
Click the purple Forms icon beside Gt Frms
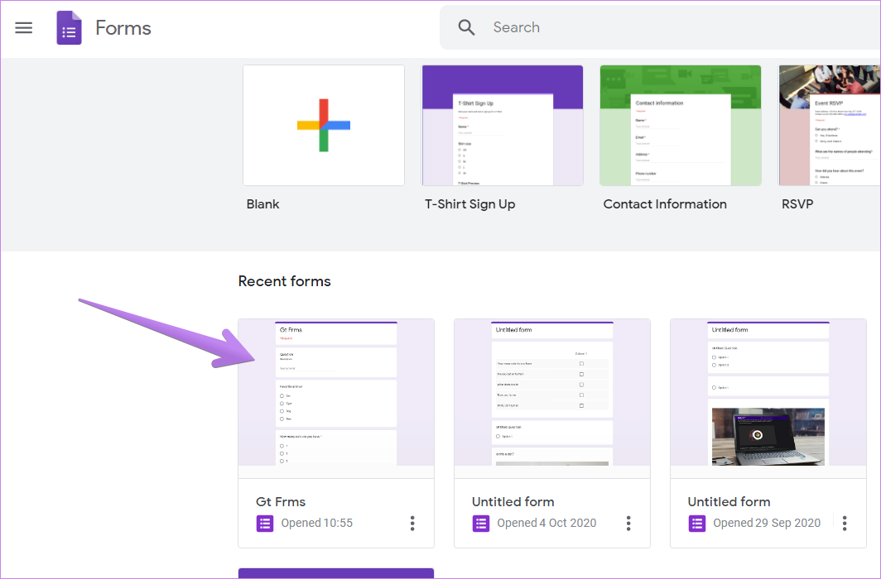[264, 524]
